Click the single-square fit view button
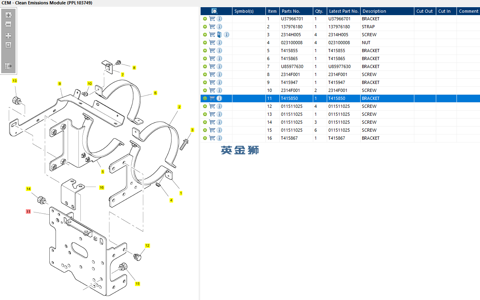 pyautogui.click(x=8, y=45)
